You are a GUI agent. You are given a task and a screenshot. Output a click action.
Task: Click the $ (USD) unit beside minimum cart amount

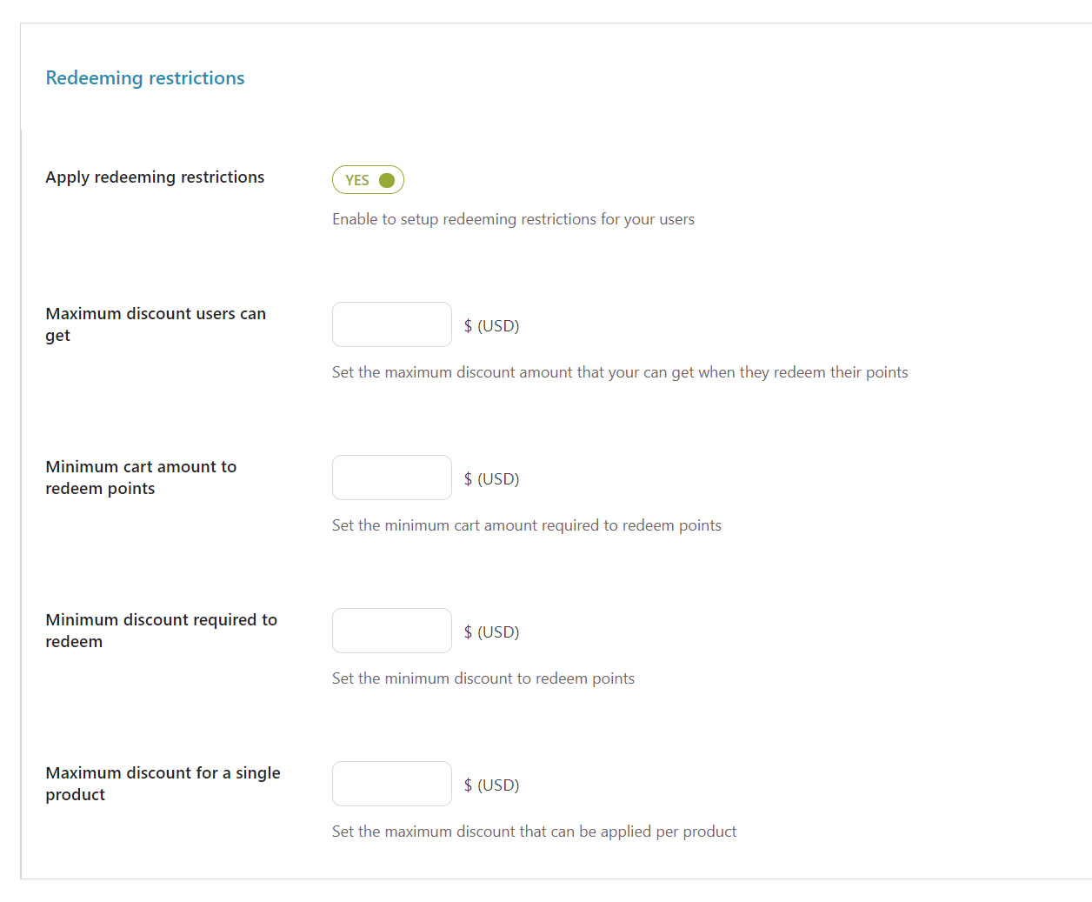(x=491, y=479)
